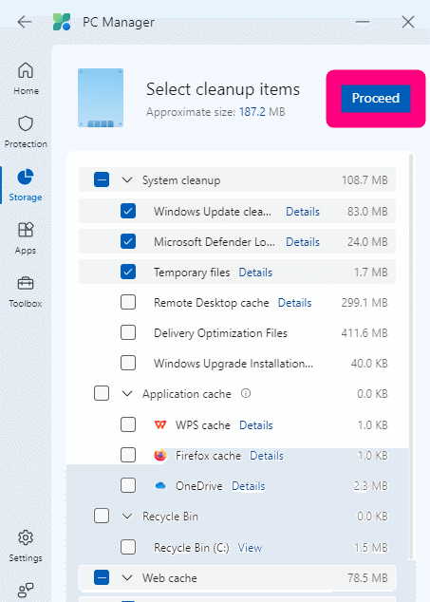Open the Apps sidebar icon
Screen dimensions: 430x602
[x=26, y=230]
